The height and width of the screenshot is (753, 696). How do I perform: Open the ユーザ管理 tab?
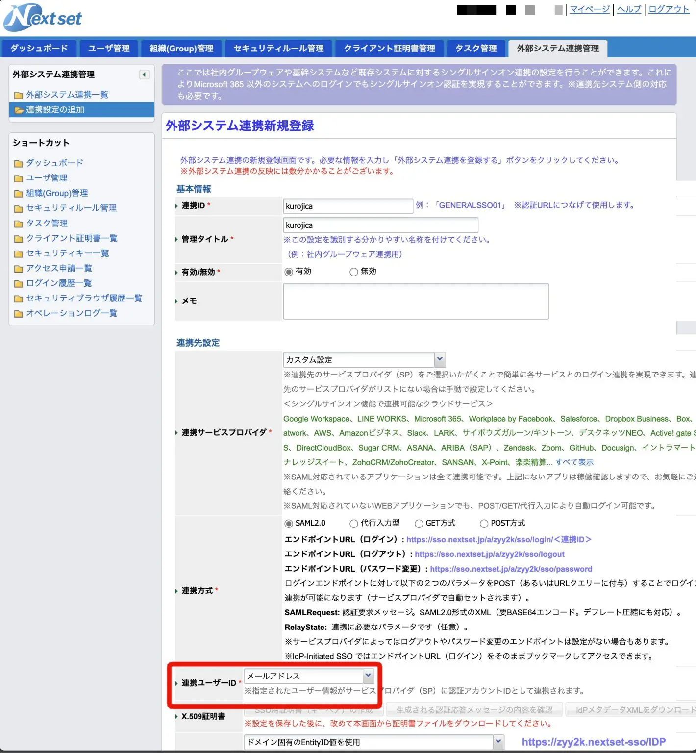coord(109,49)
